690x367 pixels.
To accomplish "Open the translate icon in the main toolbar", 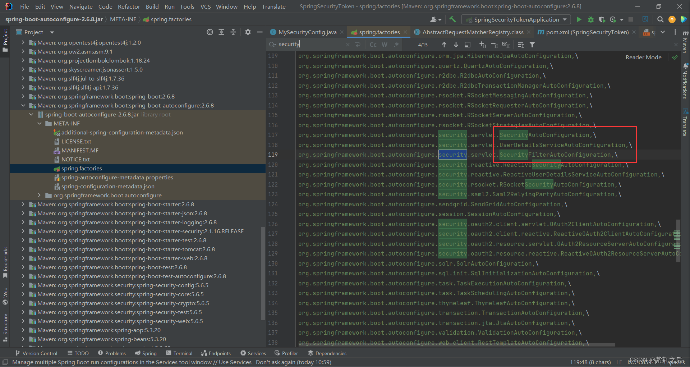I will coord(645,19).
